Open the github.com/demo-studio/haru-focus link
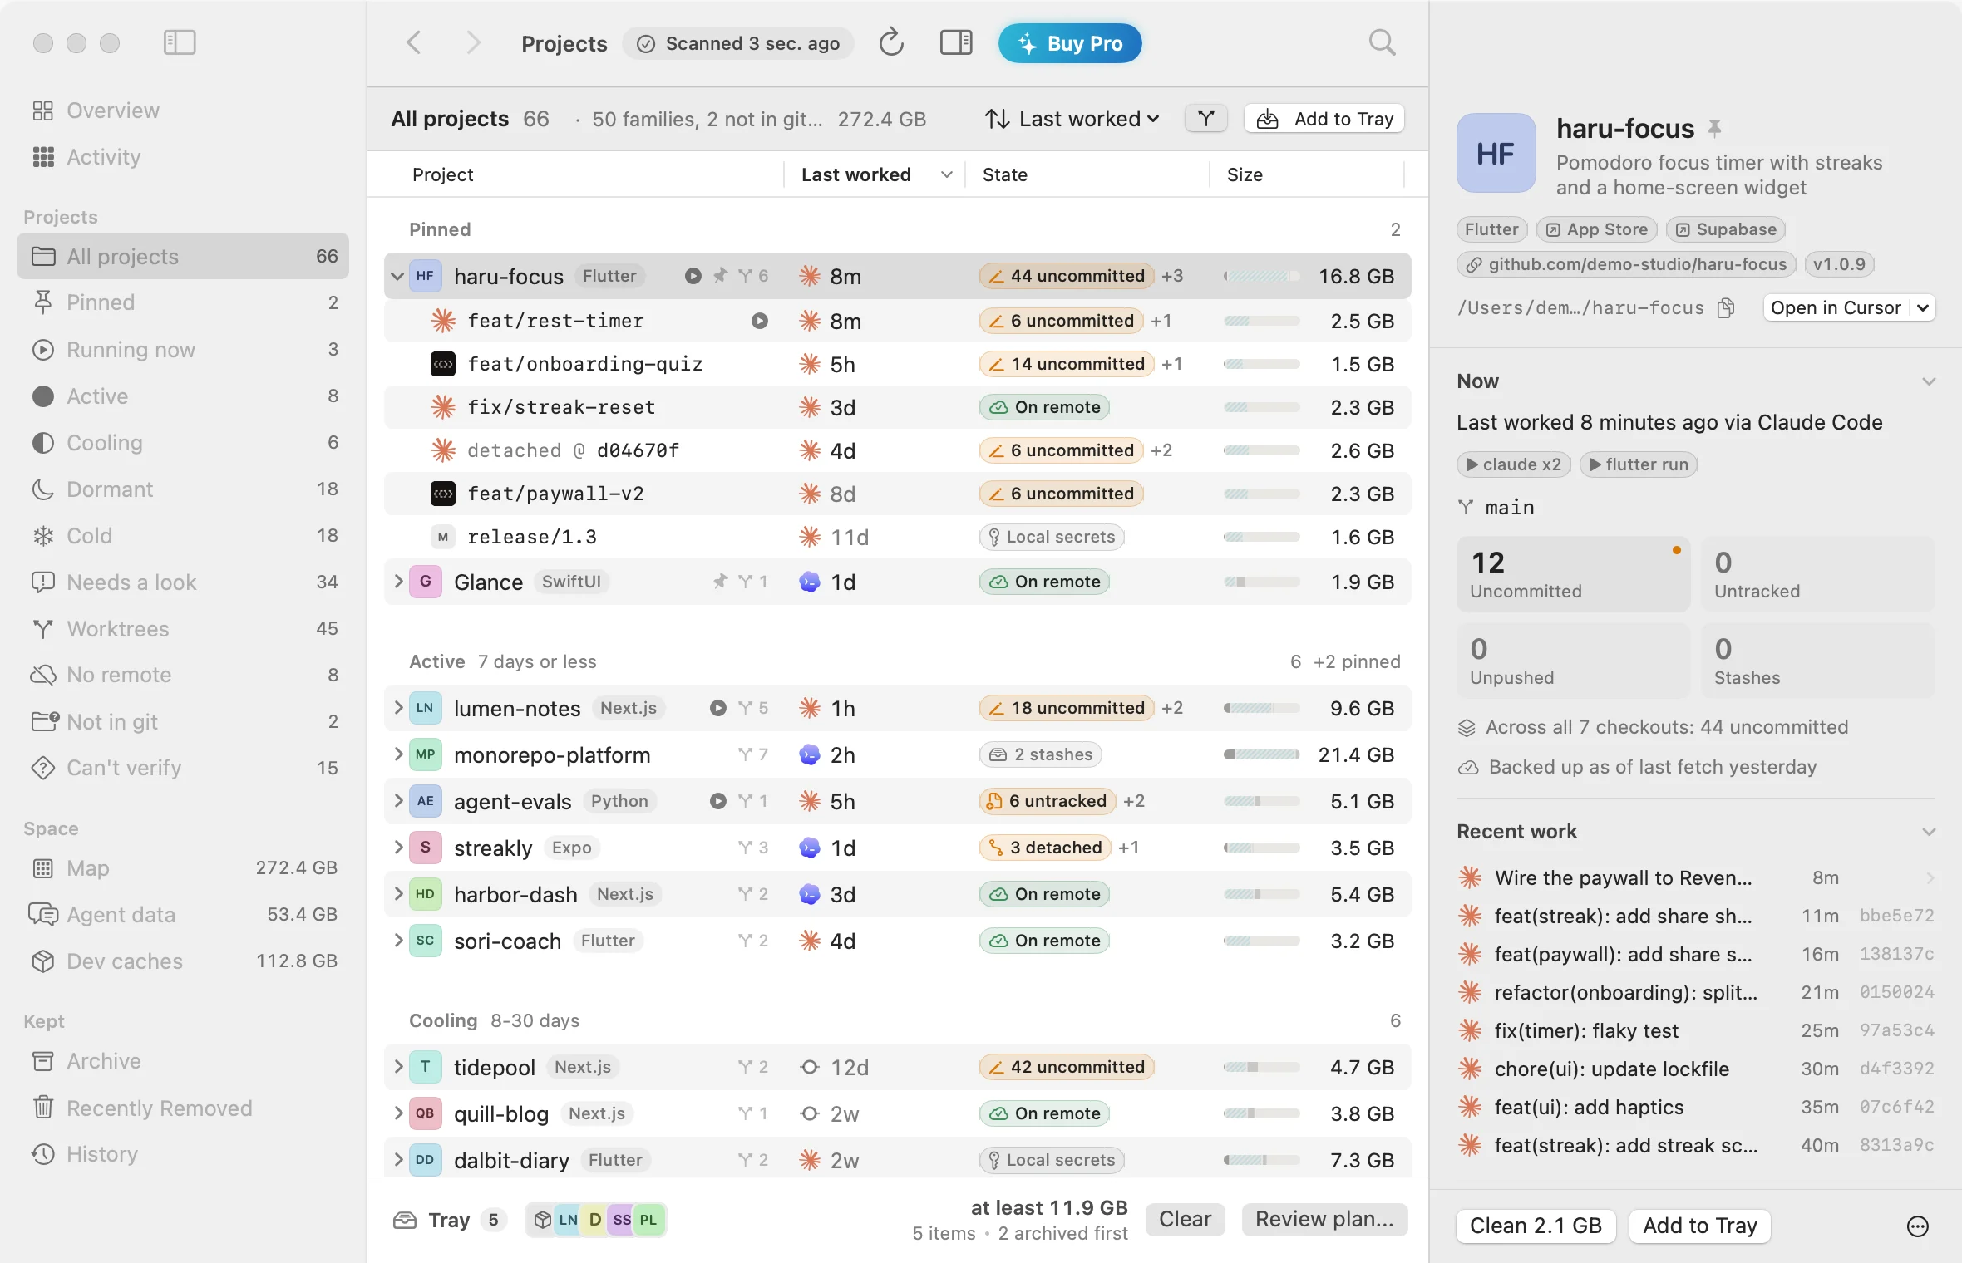 click(x=1626, y=264)
